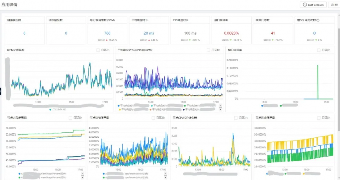Click the 节点磁盘使用率 panel title
The width and height of the screenshot is (340, 180).
click(265, 118)
